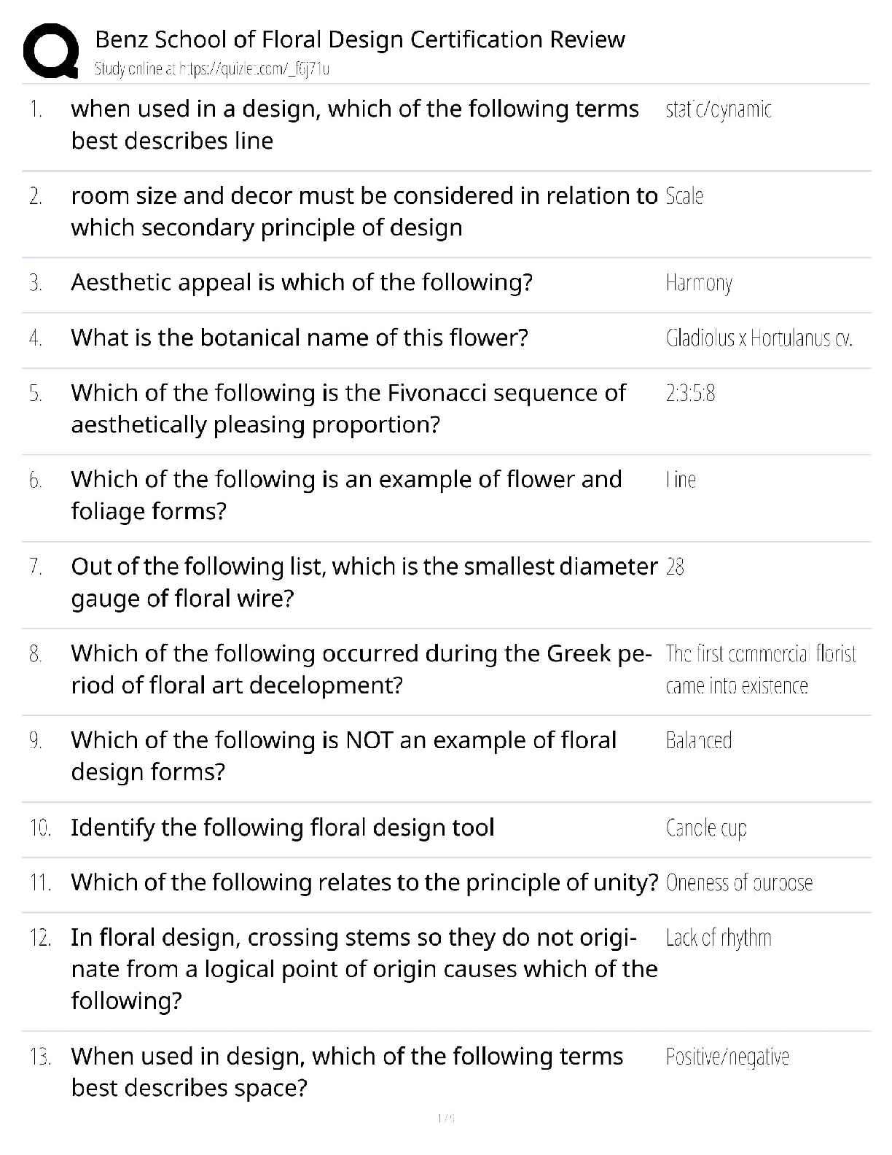Select the 'Harmony' answer text
Viewport: 892px width, 1155px height.
coord(699,283)
